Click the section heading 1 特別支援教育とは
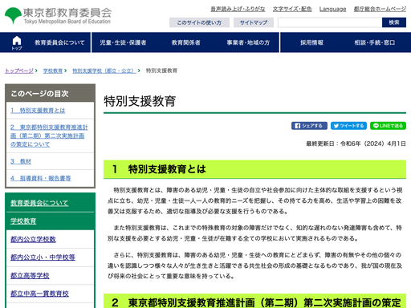Viewport: 411px width, 308px height. coord(254,169)
